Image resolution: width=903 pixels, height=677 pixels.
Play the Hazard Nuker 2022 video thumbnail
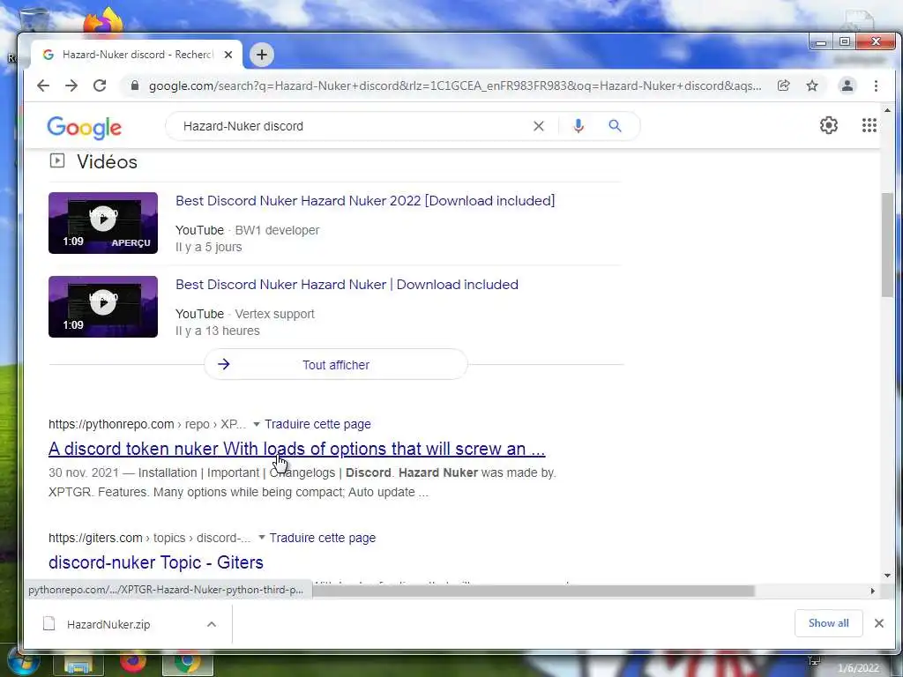tap(103, 223)
